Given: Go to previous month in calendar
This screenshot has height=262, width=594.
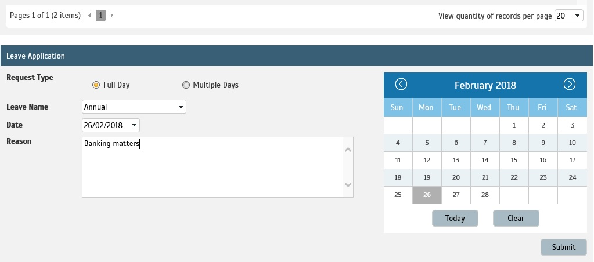Looking at the screenshot, I should point(401,85).
